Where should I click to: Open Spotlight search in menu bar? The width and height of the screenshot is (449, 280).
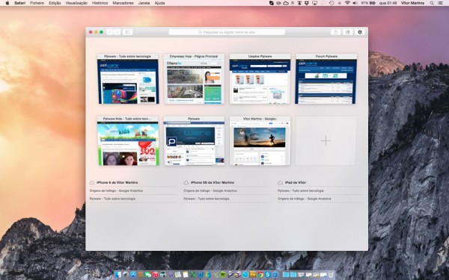pyautogui.click(x=432, y=3)
